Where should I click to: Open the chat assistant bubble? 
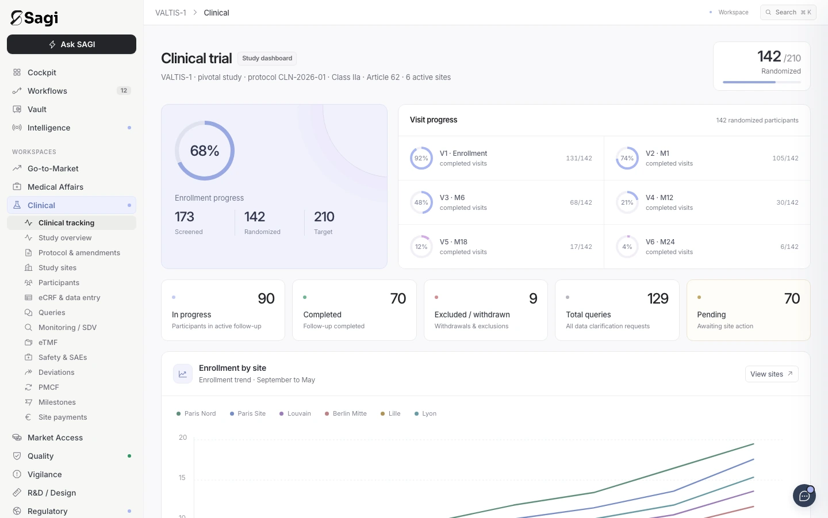(x=804, y=496)
